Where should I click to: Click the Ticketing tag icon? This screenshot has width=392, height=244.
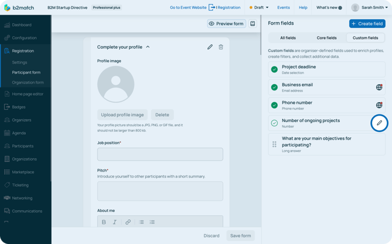[x=7, y=184]
